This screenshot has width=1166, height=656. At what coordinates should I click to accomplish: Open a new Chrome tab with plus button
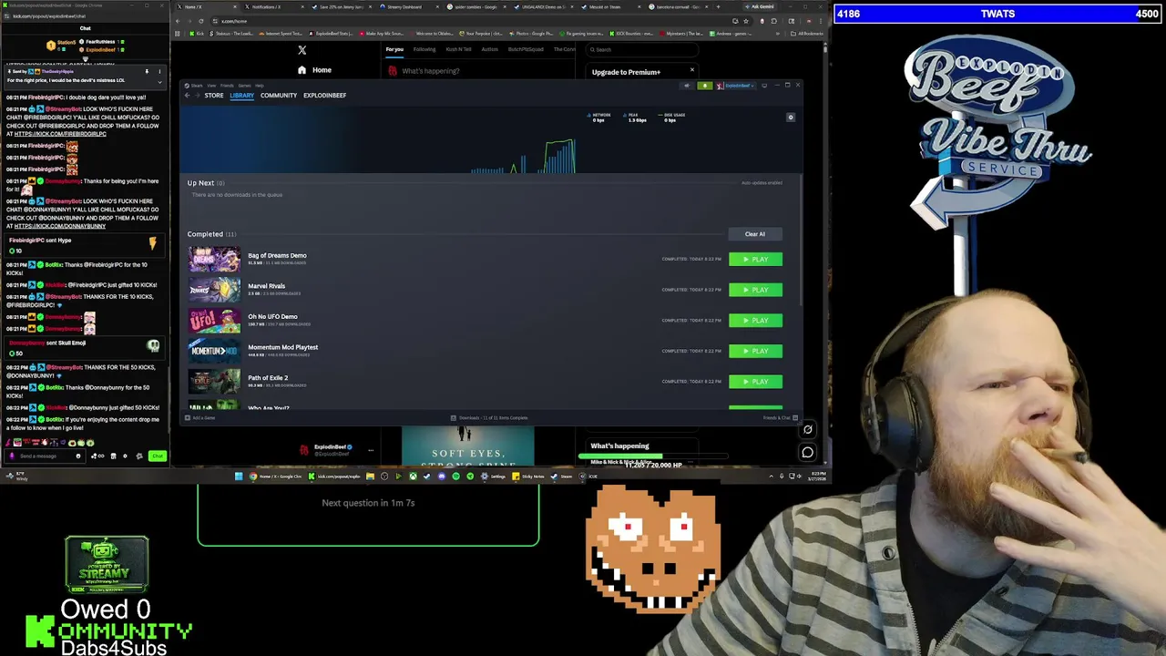pos(718,6)
